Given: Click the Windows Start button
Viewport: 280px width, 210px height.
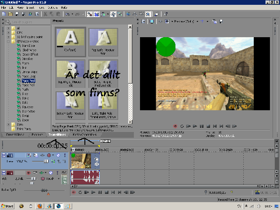Looking at the screenshot, I should pyautogui.click(x=7, y=206).
